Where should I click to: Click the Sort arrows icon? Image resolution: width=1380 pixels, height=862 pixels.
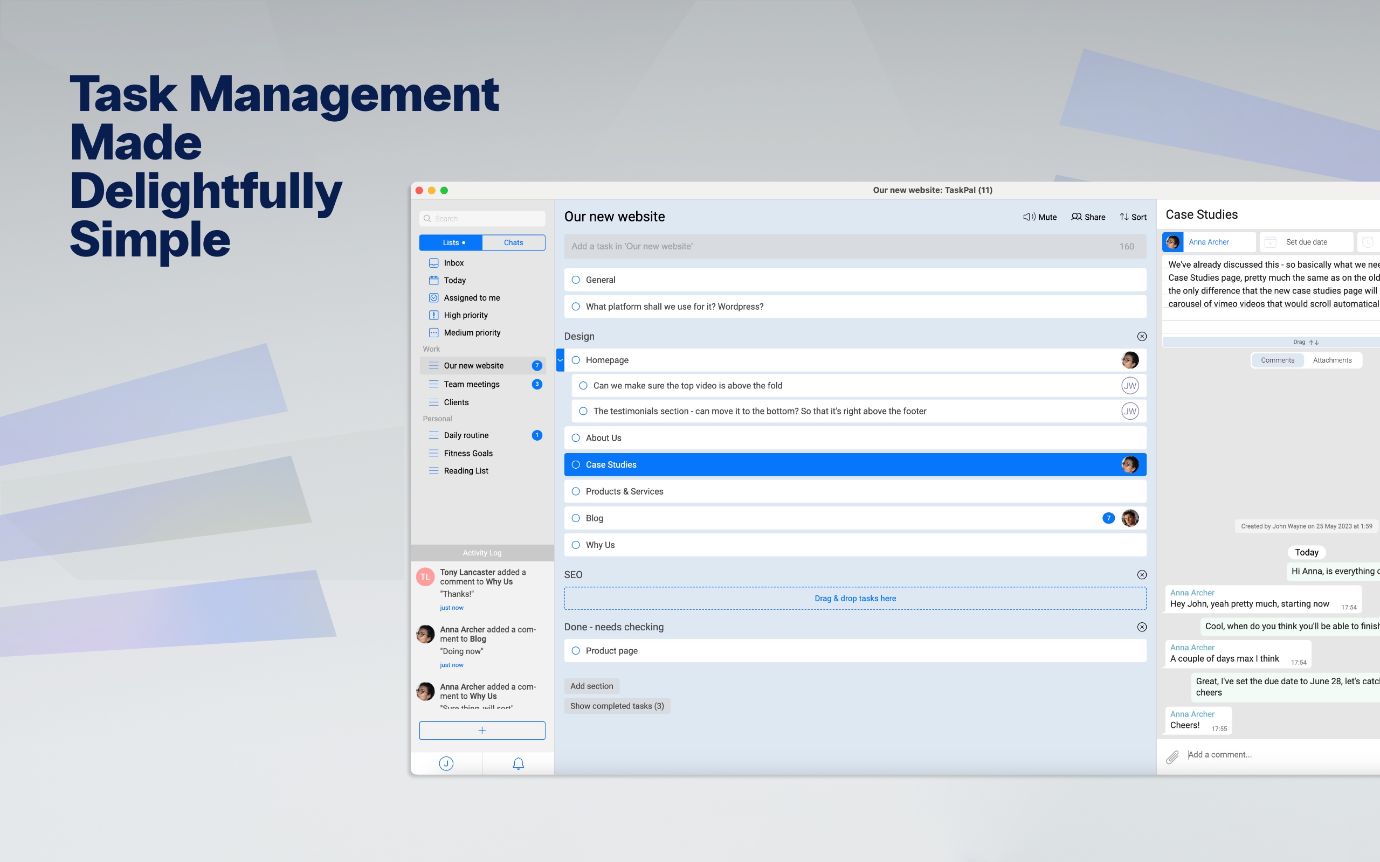click(1124, 217)
